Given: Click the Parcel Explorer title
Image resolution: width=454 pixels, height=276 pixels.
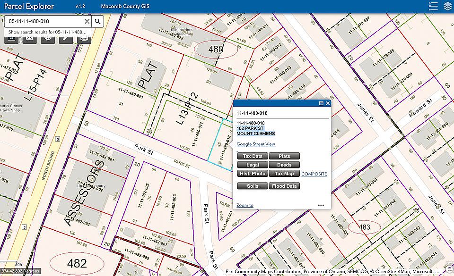Looking at the screenshot, I should [x=29, y=6].
